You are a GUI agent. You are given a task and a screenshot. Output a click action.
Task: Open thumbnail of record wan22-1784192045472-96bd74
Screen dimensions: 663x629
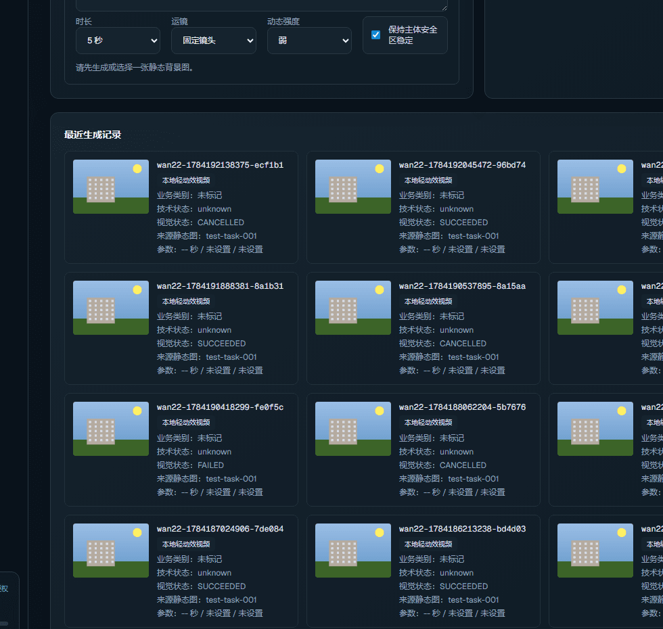point(353,187)
